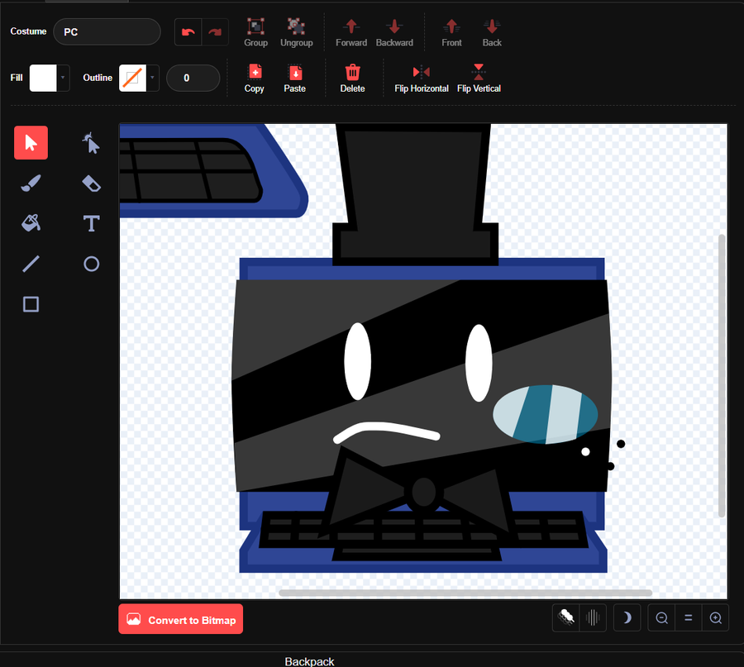Delete the selected object
Viewport: 744px width, 667px height.
coord(352,79)
